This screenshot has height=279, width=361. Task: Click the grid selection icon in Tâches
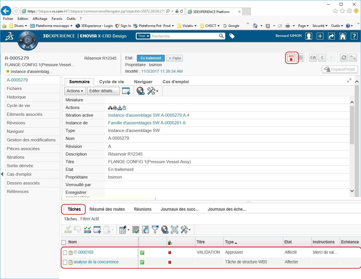174,230
